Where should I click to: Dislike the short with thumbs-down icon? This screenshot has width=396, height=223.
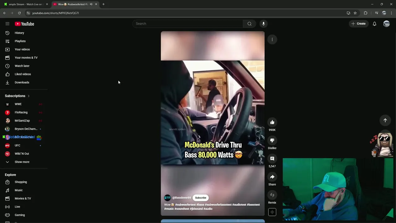[x=272, y=140]
